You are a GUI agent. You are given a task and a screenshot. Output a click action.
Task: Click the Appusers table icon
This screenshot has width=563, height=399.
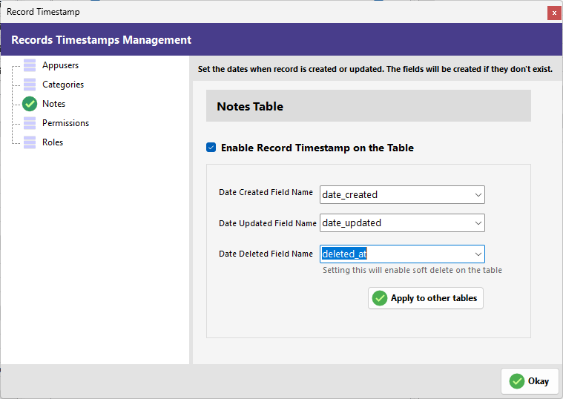tap(30, 65)
